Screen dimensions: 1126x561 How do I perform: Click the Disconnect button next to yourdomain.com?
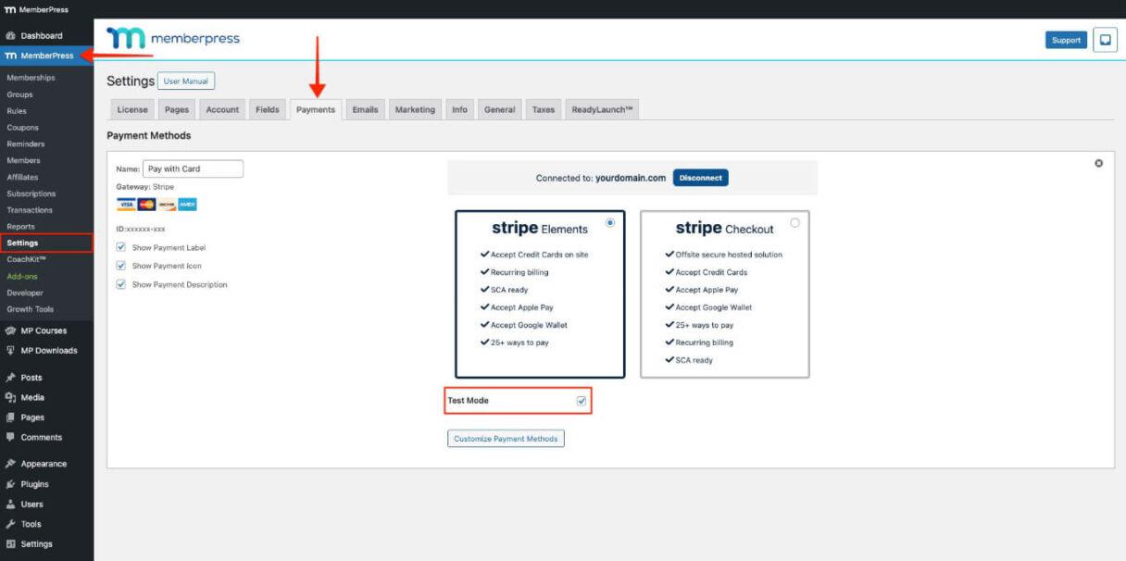coord(700,177)
